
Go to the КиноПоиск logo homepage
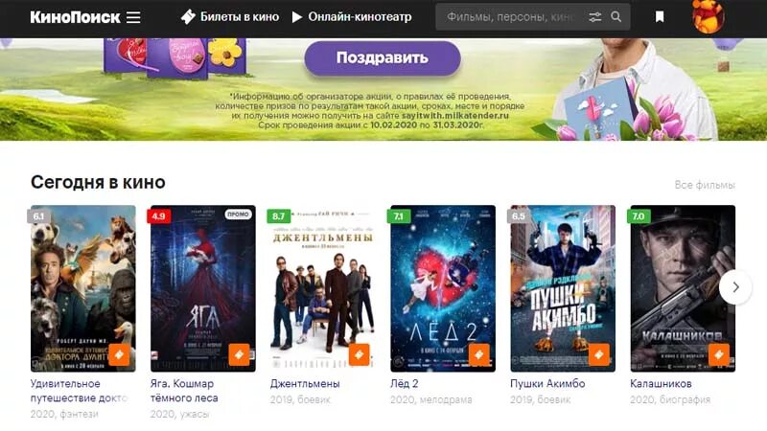tap(75, 17)
